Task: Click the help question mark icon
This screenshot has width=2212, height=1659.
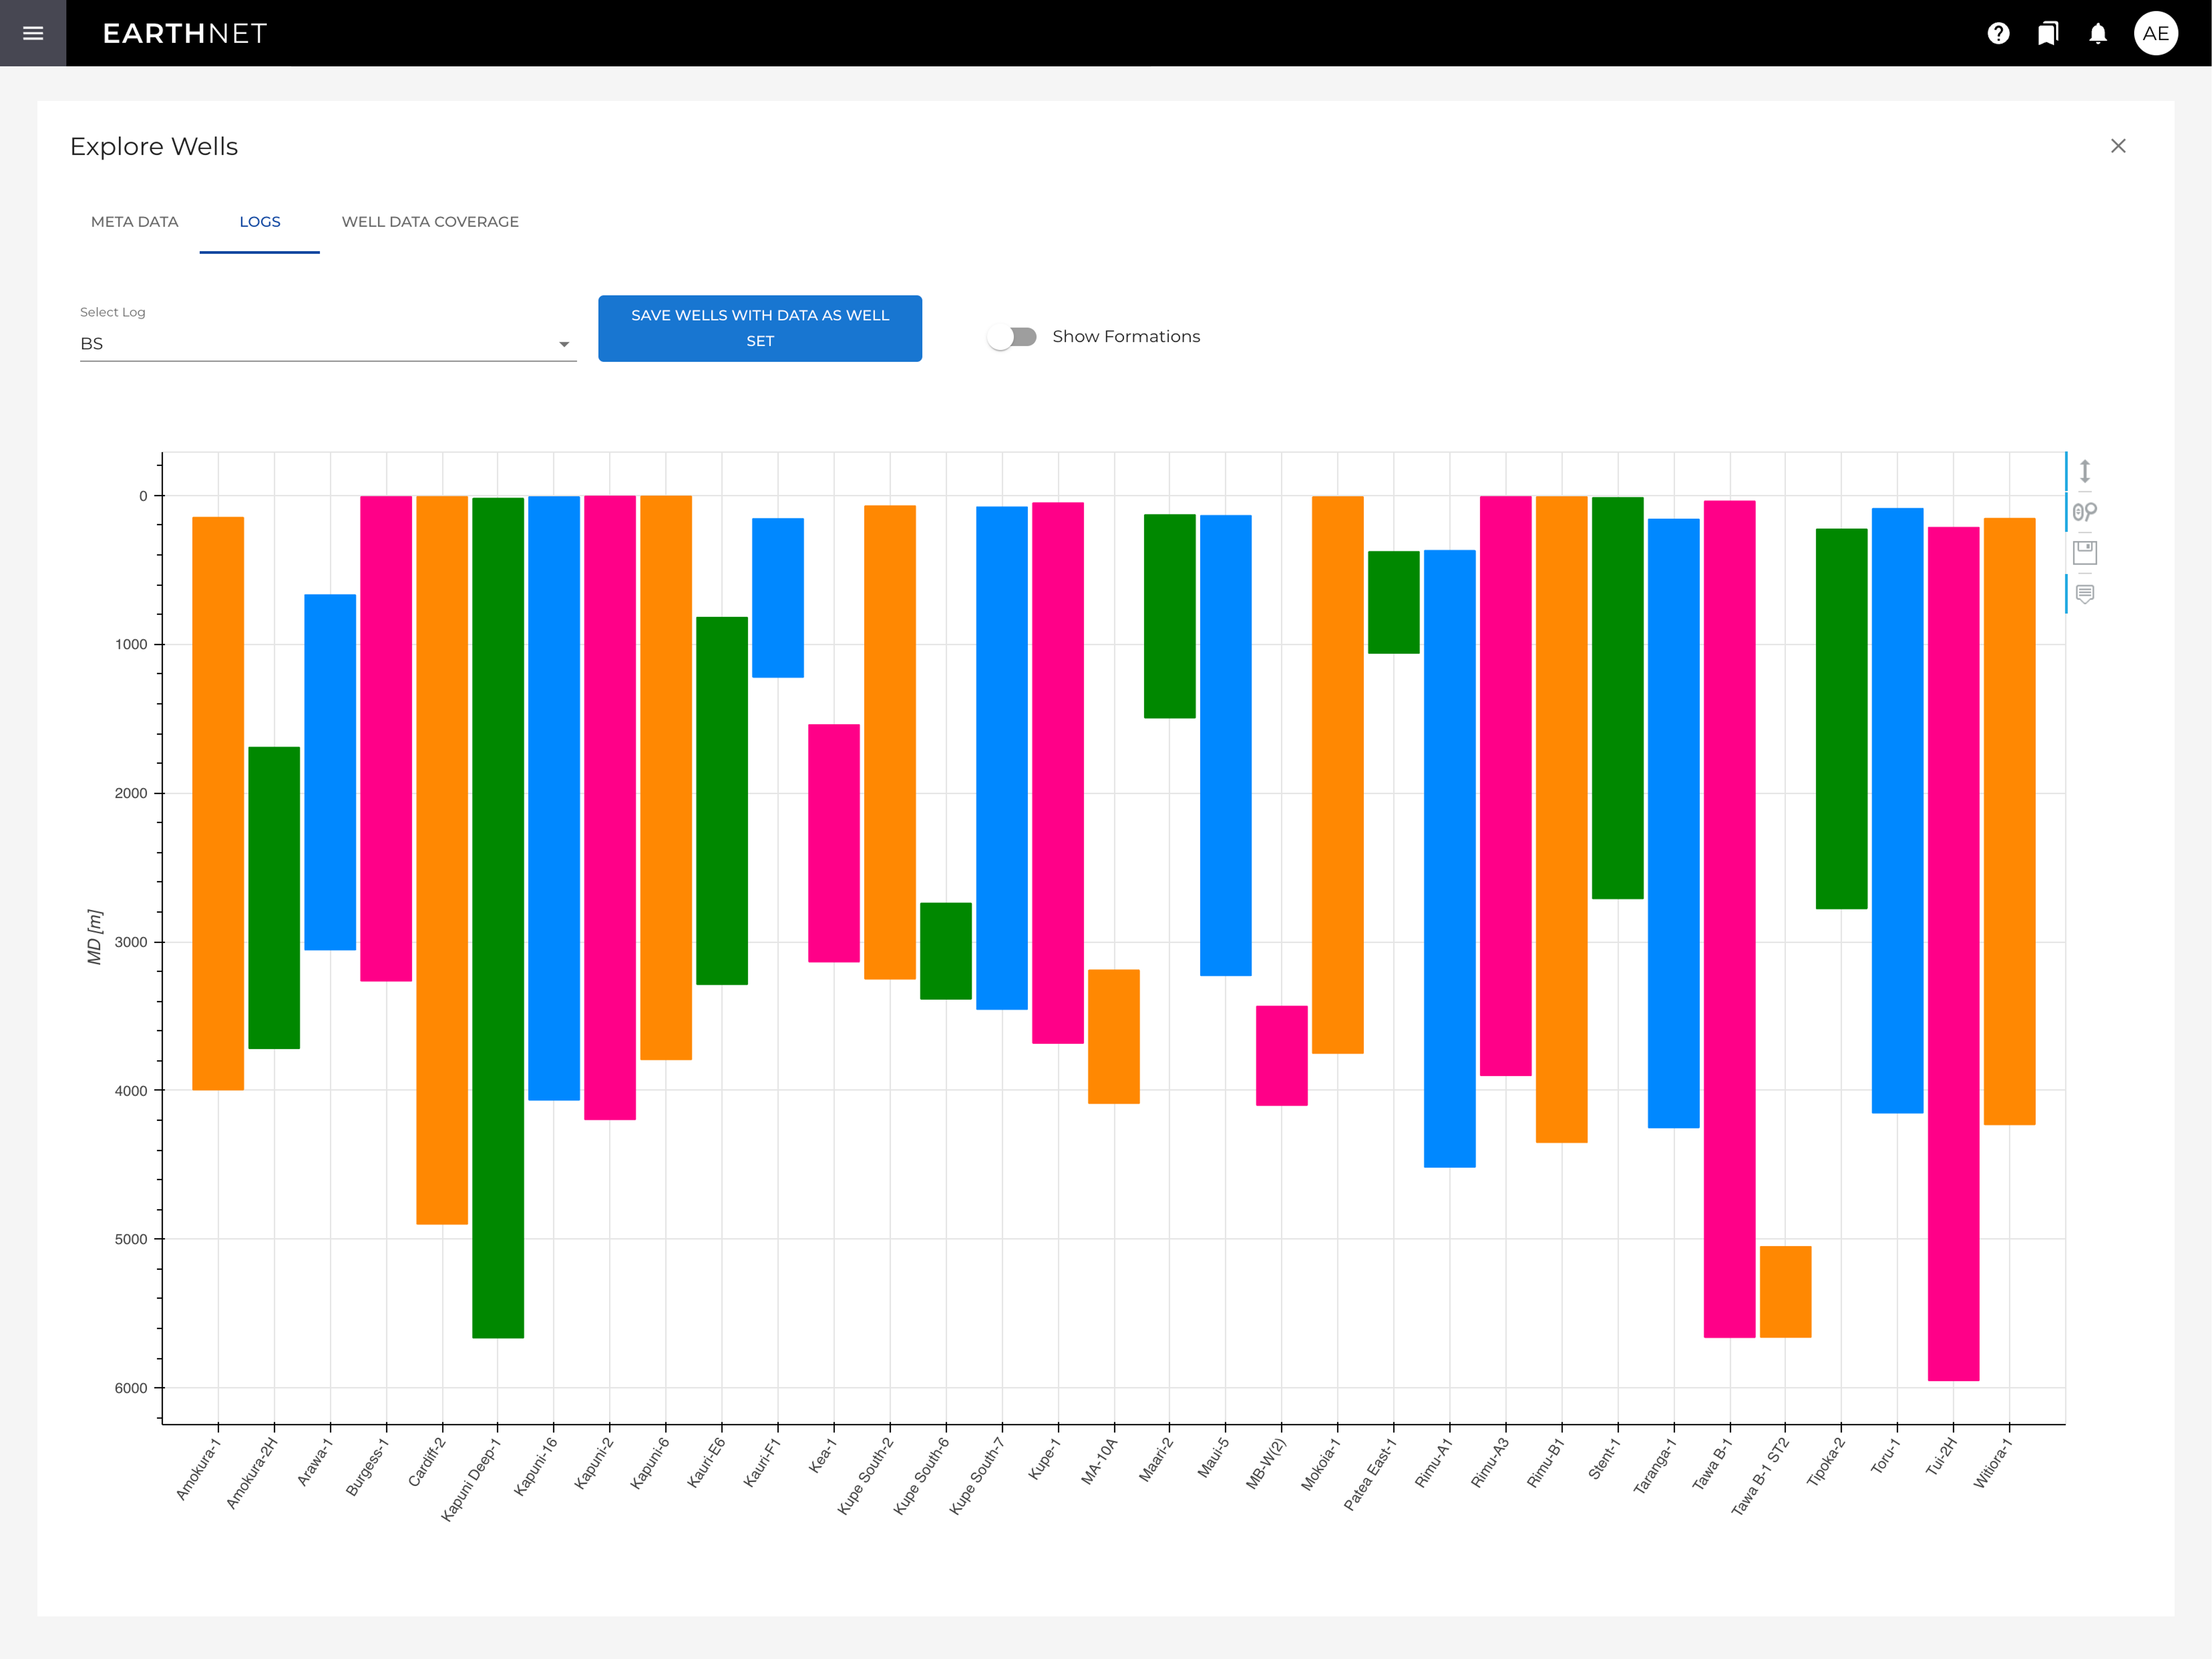Action: click(x=1998, y=33)
